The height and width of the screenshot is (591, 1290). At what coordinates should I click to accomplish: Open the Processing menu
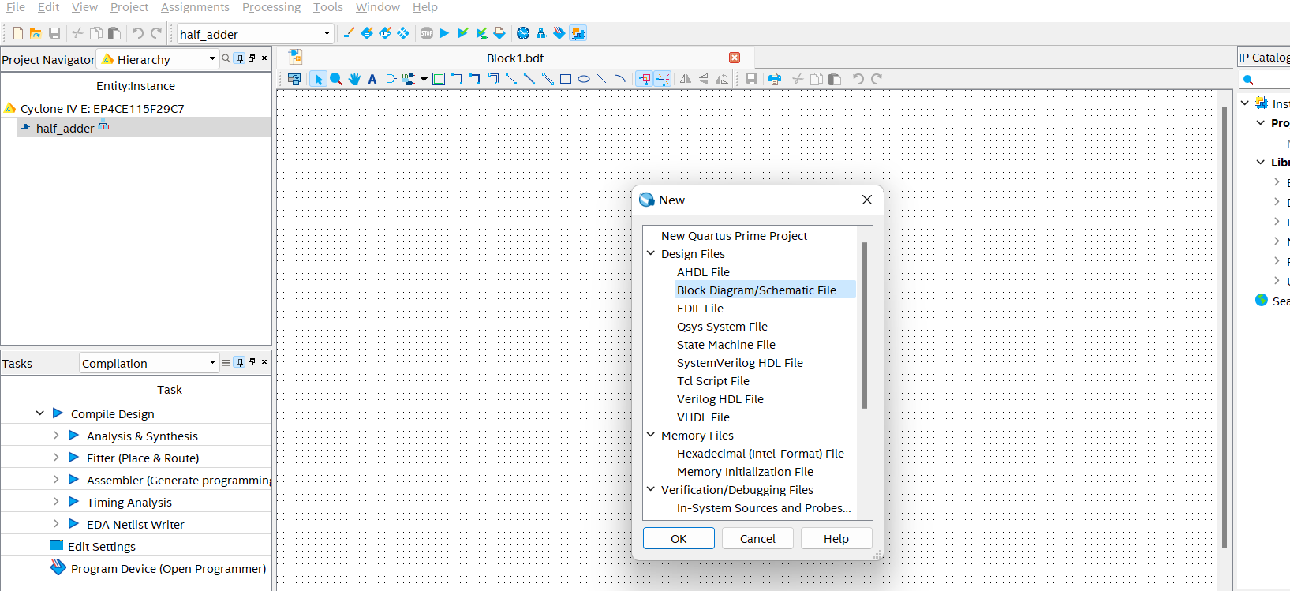click(271, 7)
